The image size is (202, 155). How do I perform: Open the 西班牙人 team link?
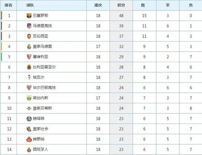click(x=40, y=149)
